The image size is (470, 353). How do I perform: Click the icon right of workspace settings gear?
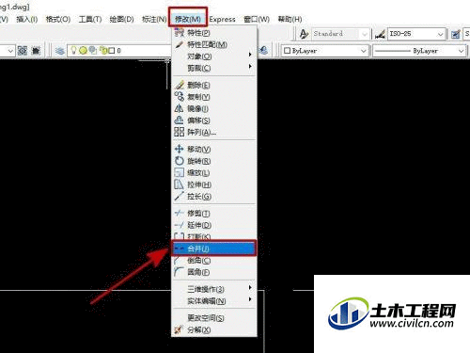coord(36,51)
